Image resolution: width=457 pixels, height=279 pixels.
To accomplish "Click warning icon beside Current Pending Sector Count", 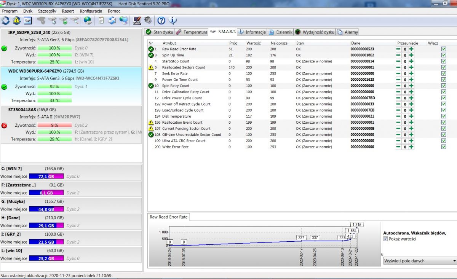I will 151,128.
